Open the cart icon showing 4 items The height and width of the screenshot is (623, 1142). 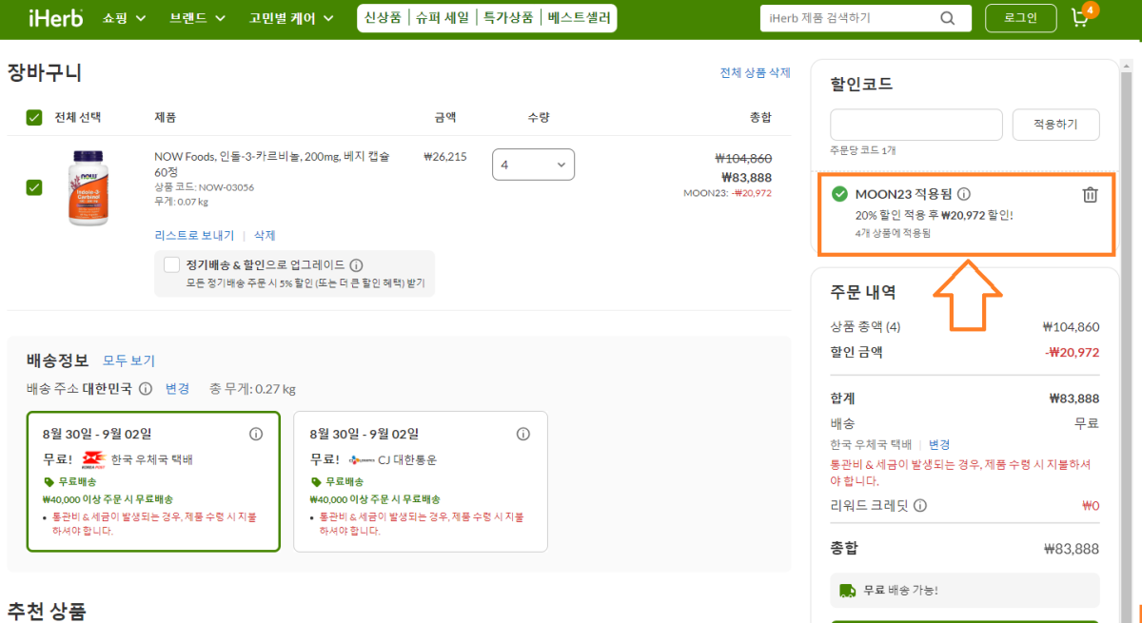coord(1080,17)
